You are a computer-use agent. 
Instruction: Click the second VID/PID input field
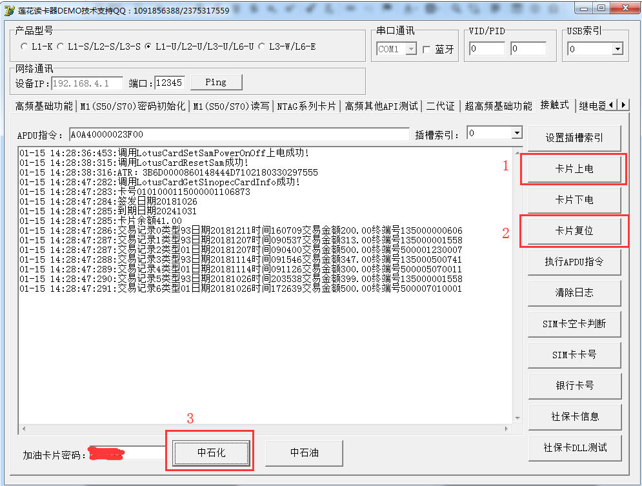[x=528, y=48]
